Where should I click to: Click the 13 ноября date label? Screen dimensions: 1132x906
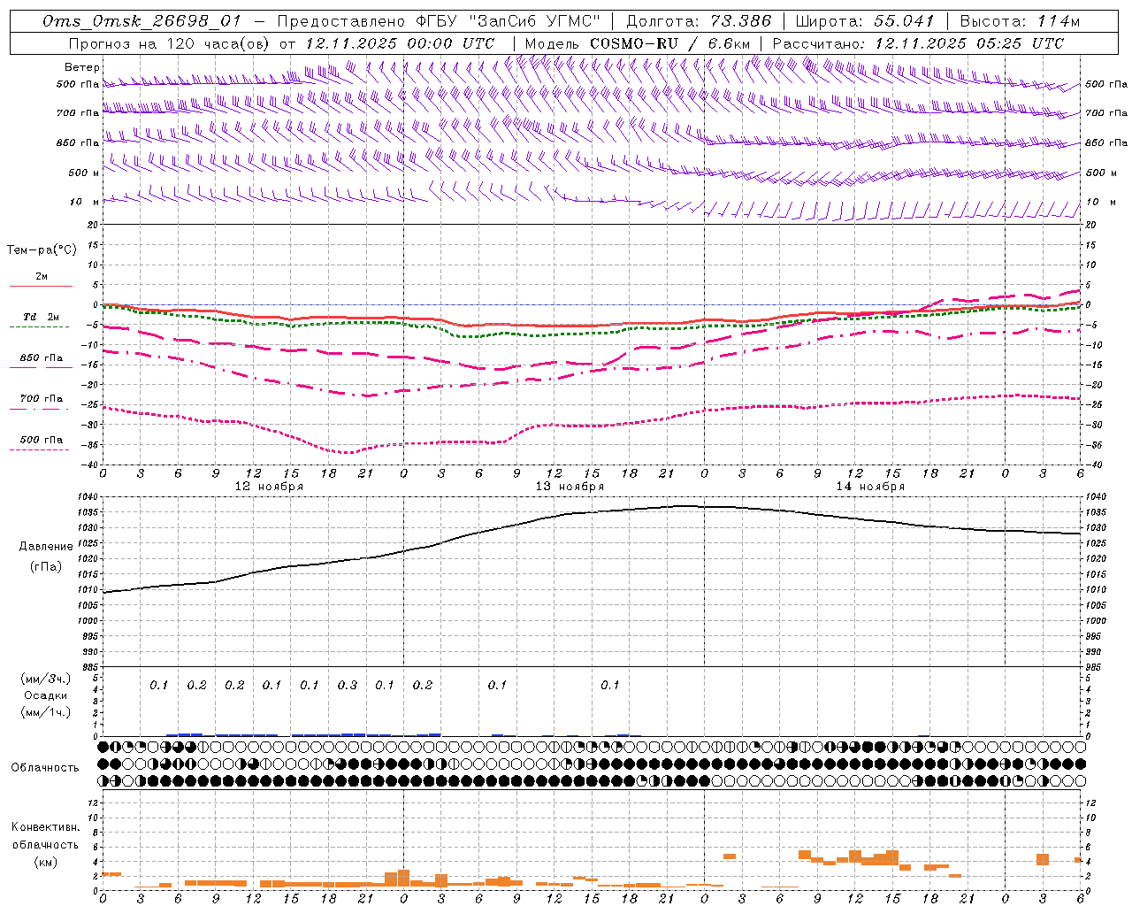point(570,487)
